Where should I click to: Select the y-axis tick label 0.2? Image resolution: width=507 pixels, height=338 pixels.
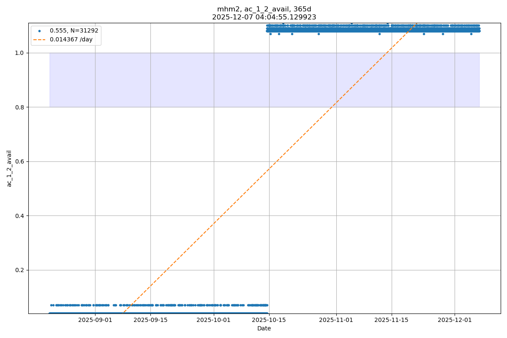click(x=20, y=270)
